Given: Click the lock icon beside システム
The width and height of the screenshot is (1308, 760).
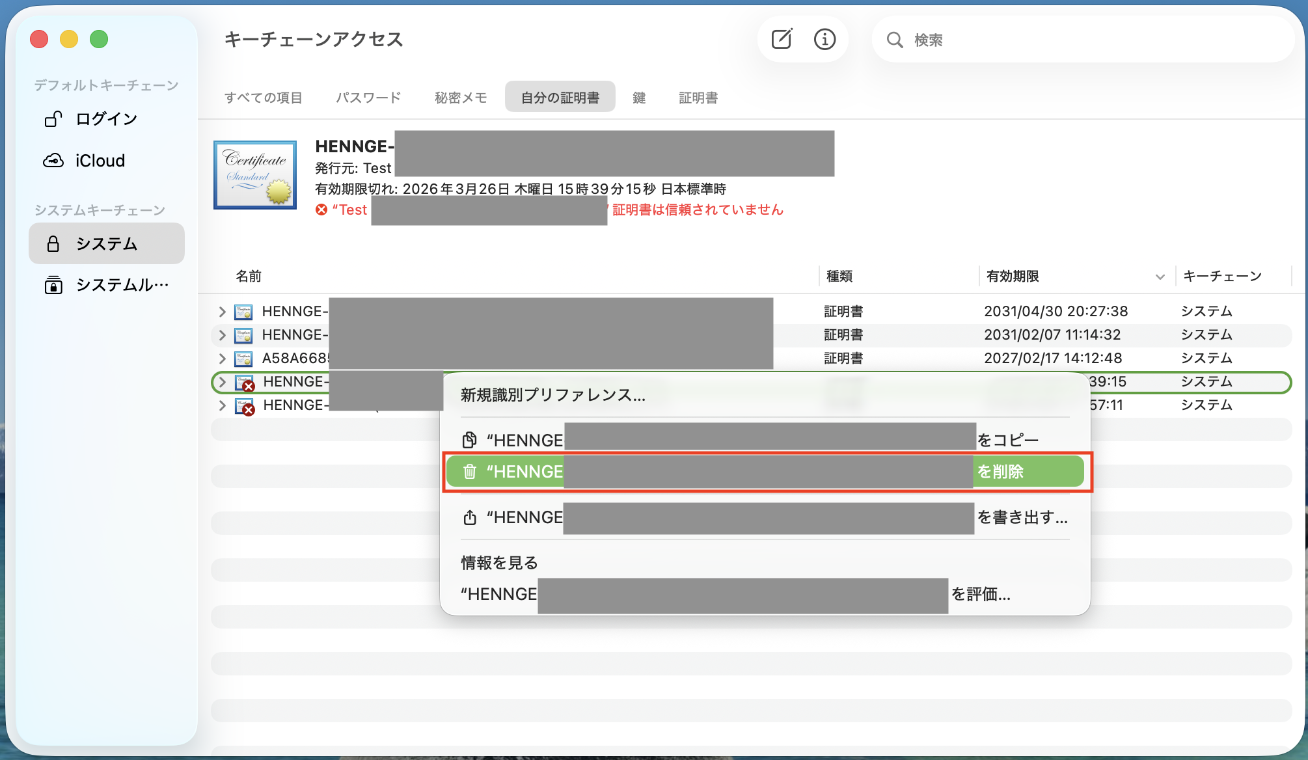Looking at the screenshot, I should point(53,244).
